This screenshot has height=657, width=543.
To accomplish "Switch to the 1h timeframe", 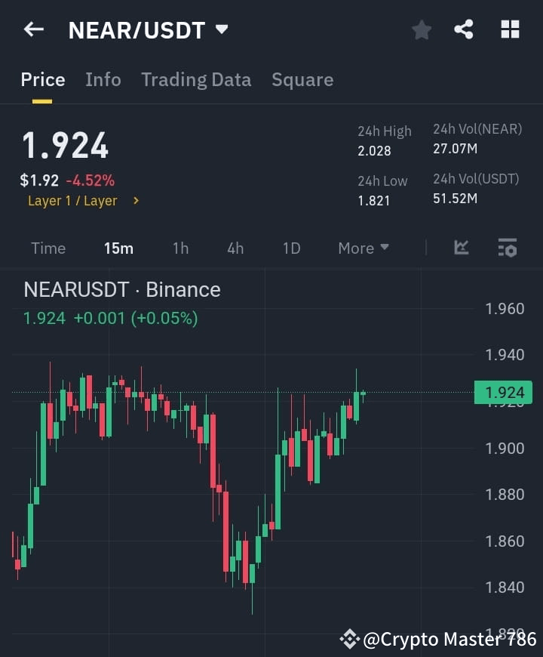I will (x=180, y=248).
